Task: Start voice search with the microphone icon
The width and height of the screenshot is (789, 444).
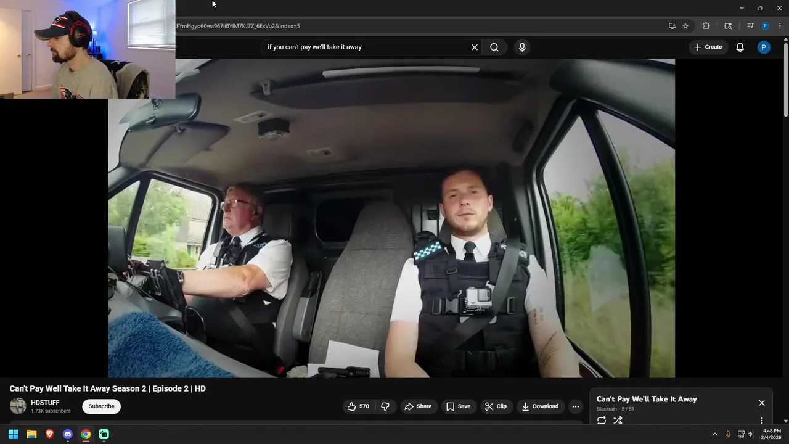Action: coord(522,47)
